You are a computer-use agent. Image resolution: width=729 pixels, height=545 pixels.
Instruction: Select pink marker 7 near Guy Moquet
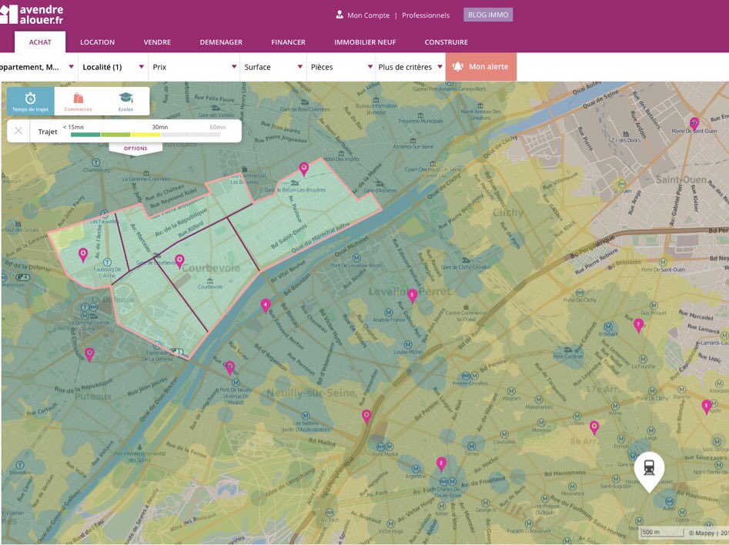pos(639,325)
